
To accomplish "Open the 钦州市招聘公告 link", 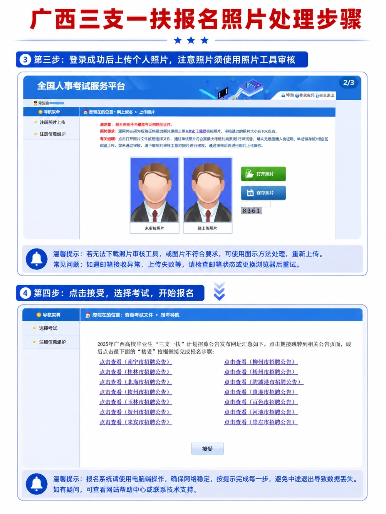I will pos(136,392).
